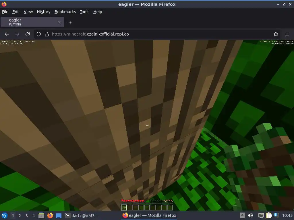Go back to the previous page

(7, 34)
